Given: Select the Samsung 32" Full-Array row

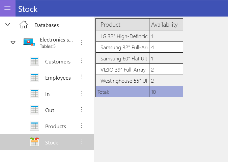Looking at the screenshot, I should [x=139, y=47].
